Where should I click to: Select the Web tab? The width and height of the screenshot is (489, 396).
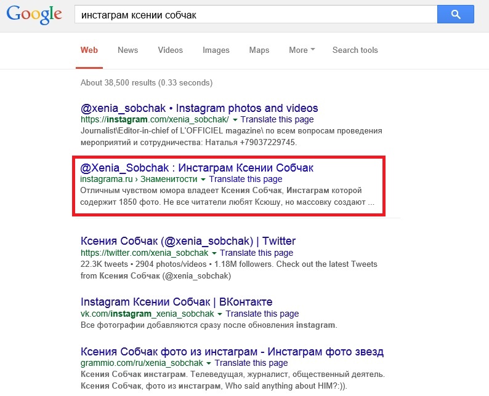click(89, 50)
